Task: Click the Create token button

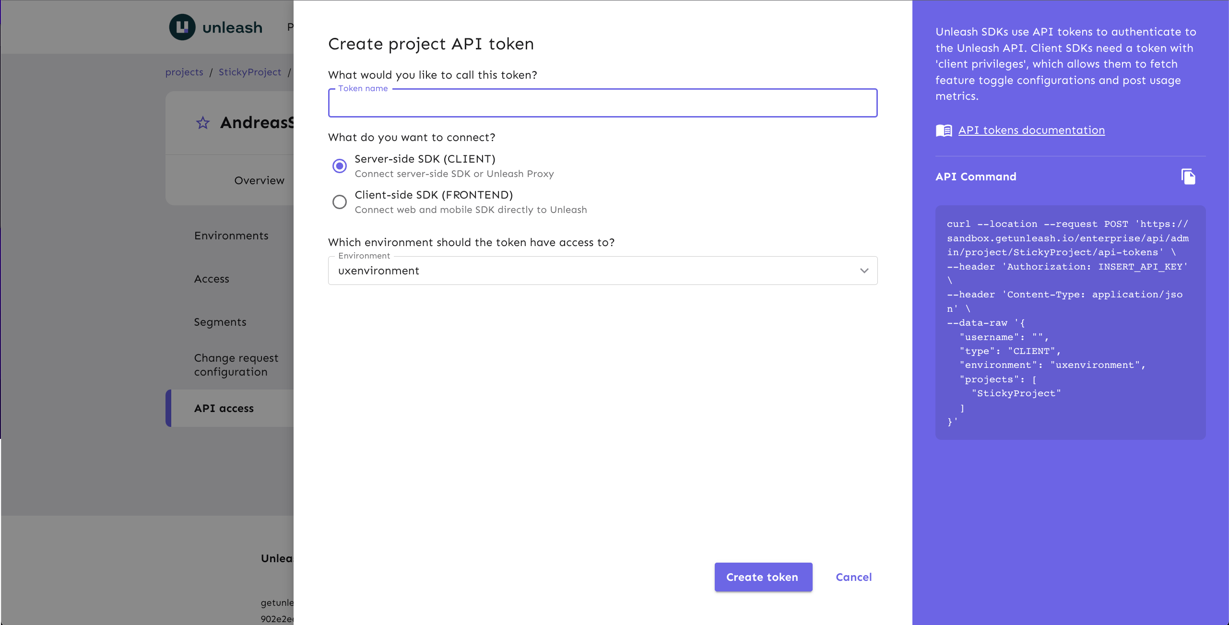Action: (x=761, y=577)
